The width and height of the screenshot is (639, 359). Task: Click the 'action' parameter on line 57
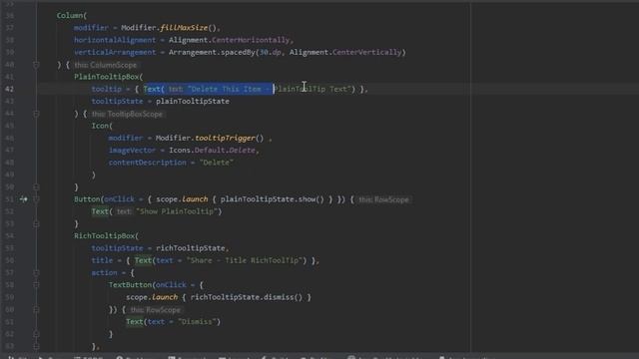coord(104,272)
